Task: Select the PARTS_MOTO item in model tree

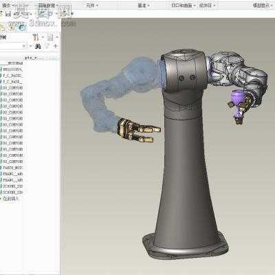Action: point(12,168)
